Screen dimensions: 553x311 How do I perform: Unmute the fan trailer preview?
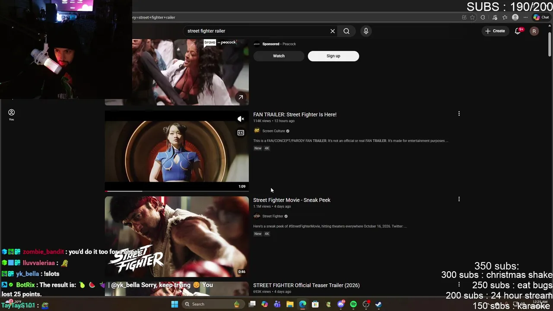tap(241, 119)
